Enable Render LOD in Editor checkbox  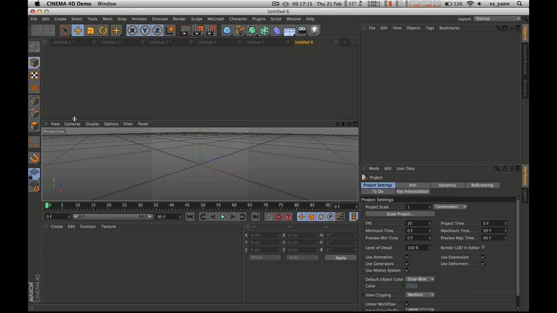[x=483, y=247]
